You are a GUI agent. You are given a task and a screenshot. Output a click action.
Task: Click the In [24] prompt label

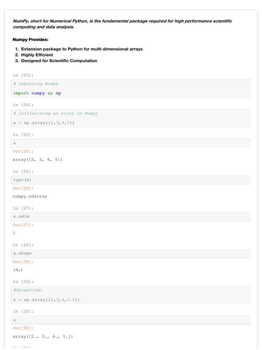click(23, 105)
